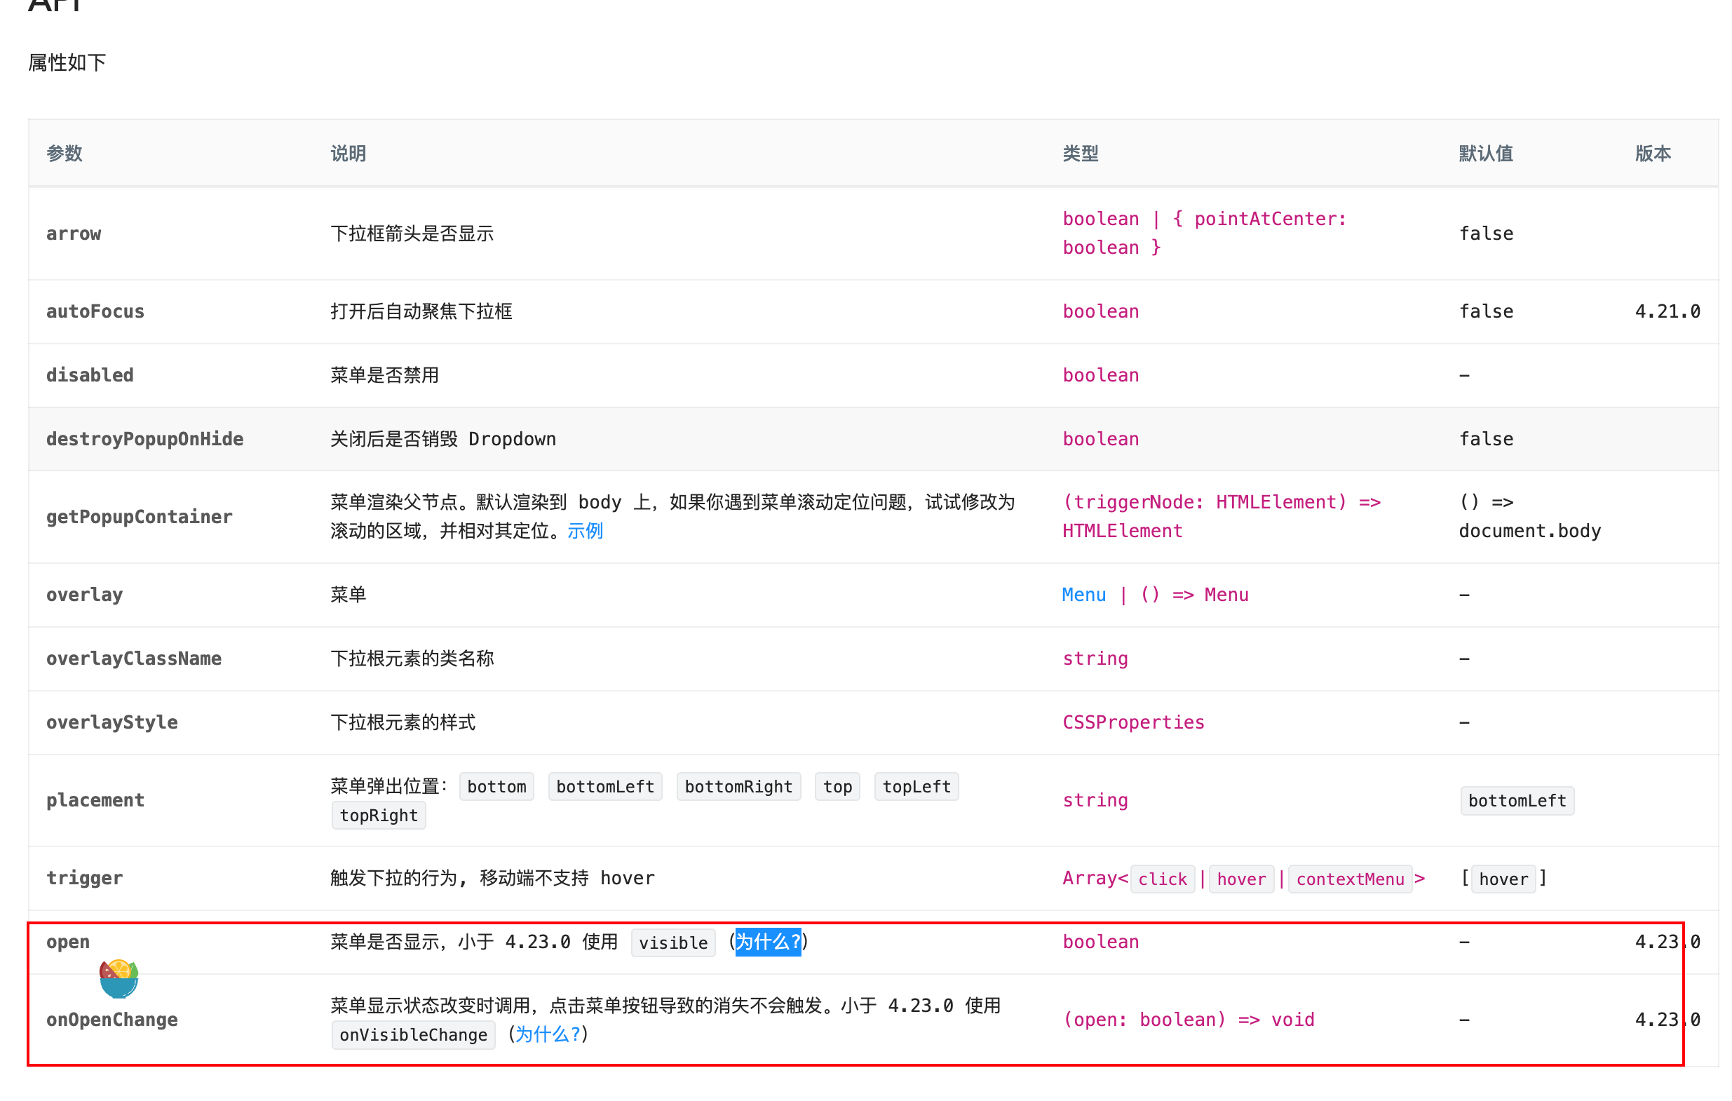Click the contextMenu type tag
Screen dimensions: 1732x1101
coord(1350,879)
